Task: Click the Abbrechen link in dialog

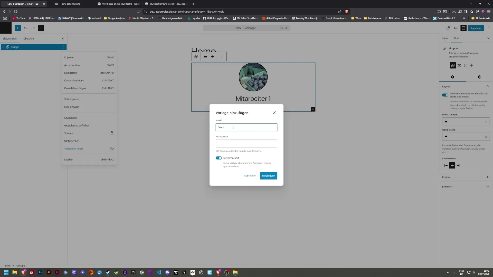Action: tap(250, 176)
